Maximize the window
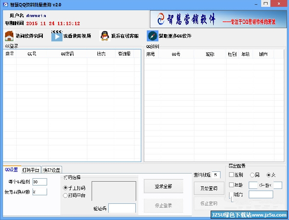Screen dimensions: 289x220 pos(265,4)
